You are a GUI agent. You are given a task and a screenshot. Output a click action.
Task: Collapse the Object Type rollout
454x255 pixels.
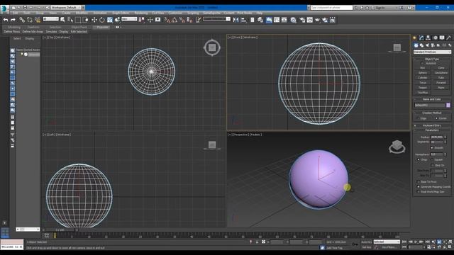(x=432, y=59)
